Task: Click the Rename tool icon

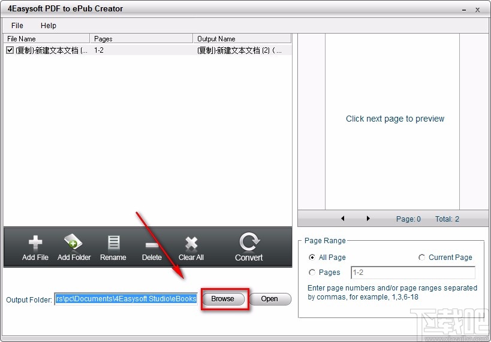Action: tap(113, 243)
